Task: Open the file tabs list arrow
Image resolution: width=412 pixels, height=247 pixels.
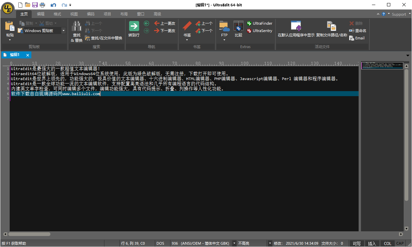Action: 408,55
